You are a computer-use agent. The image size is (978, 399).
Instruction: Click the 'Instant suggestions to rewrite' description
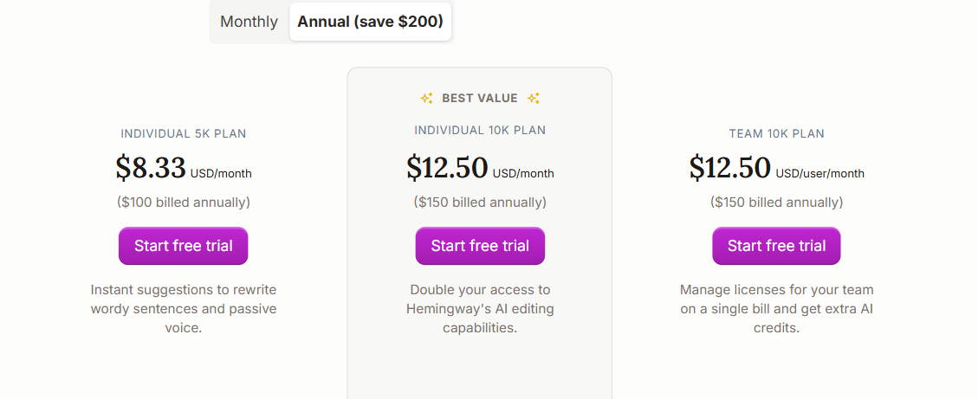pyautogui.click(x=184, y=309)
